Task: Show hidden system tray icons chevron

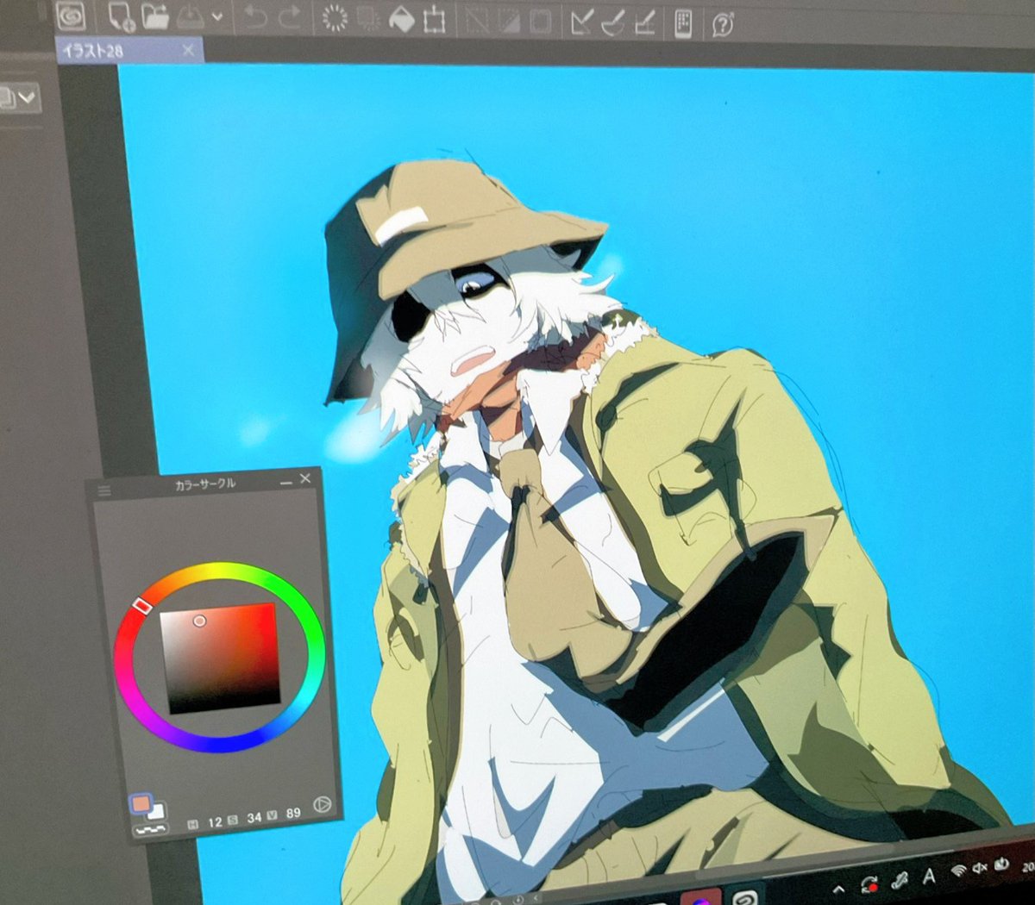Action: point(837,889)
